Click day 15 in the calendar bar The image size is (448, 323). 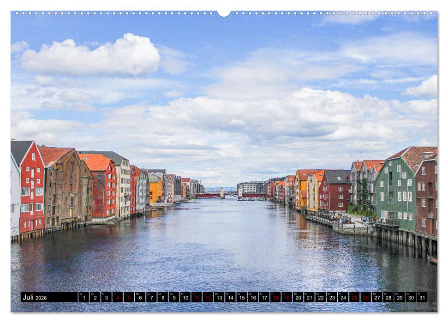click(242, 298)
